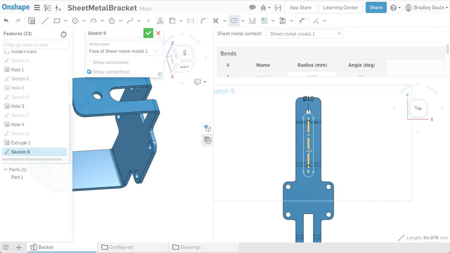
Task: Toggle the Inside Fillets feature checkbox
Action: pos(7,52)
